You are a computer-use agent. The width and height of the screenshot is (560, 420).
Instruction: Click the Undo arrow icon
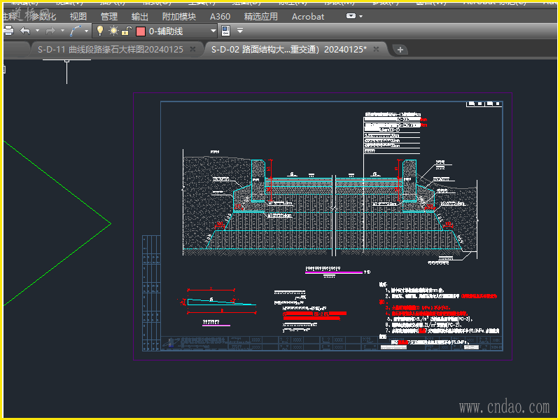[25, 31]
